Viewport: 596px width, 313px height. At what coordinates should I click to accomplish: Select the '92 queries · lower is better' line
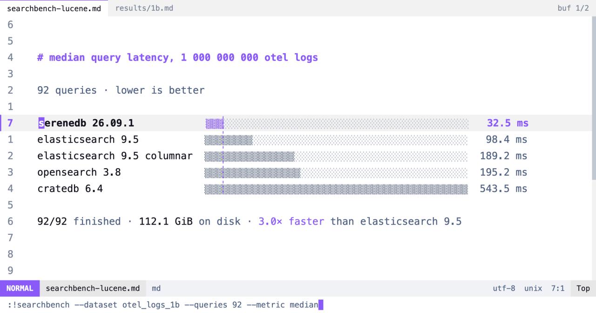tap(121, 90)
